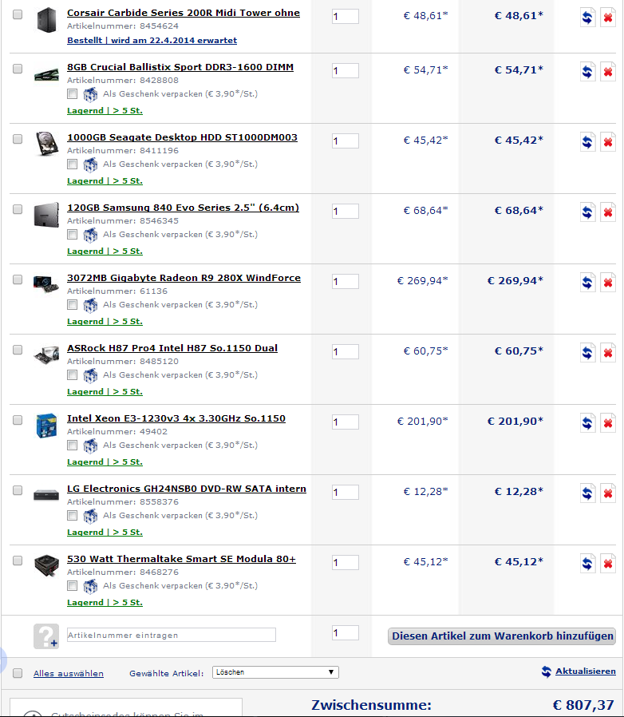
Task: Select checkbox for Seagate HDD row
Action: coord(18,139)
